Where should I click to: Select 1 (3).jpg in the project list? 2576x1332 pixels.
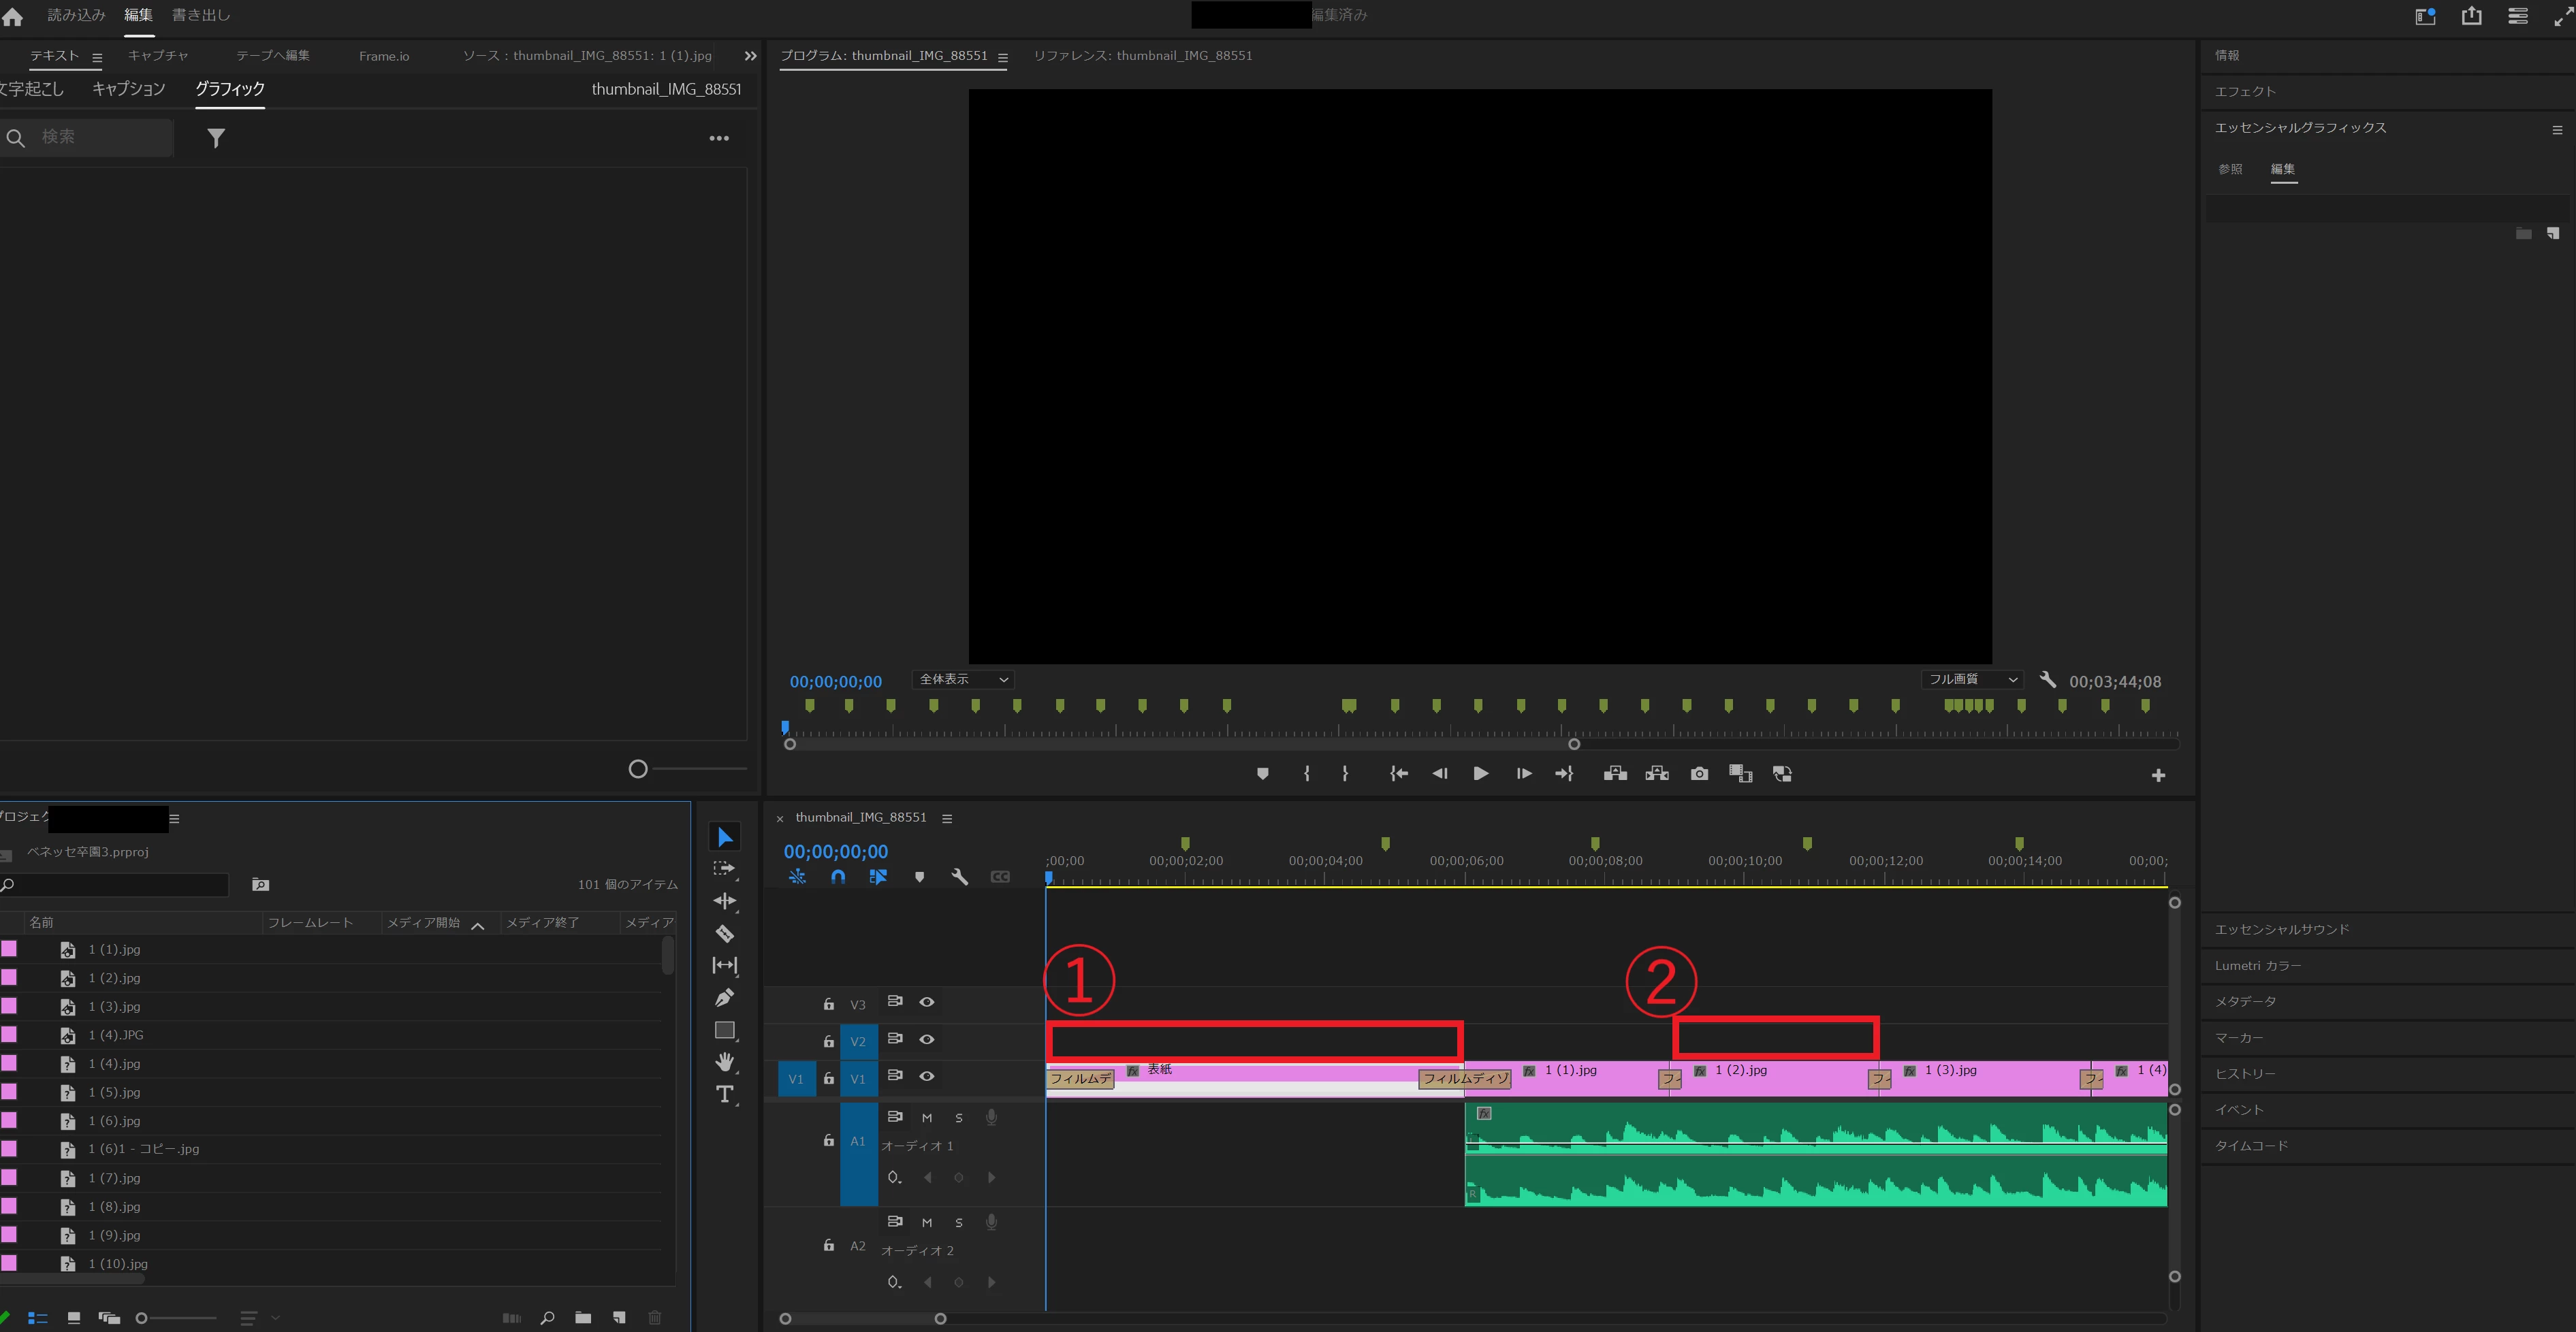(x=114, y=1006)
